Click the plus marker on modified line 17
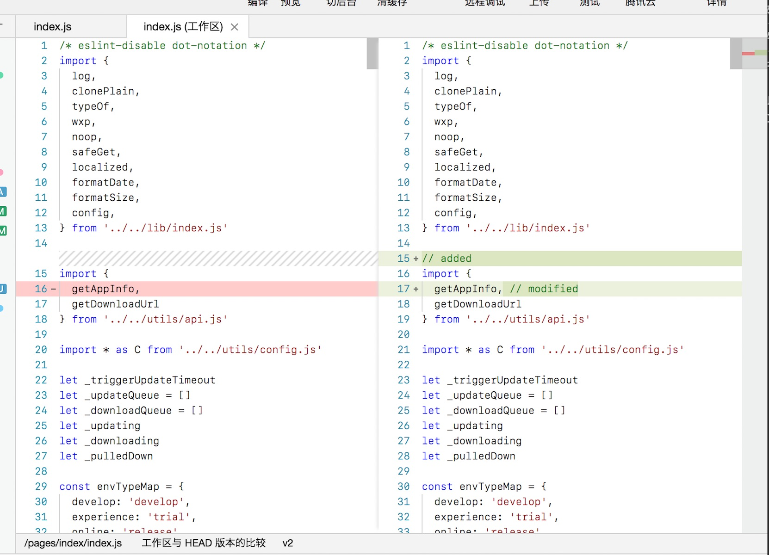Screen dimensions: 769x555 416,290
